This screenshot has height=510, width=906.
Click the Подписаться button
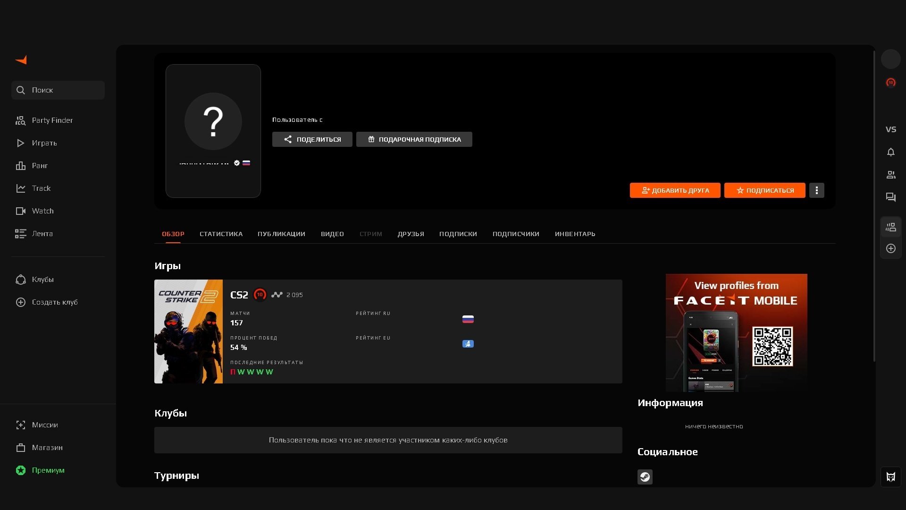point(764,190)
